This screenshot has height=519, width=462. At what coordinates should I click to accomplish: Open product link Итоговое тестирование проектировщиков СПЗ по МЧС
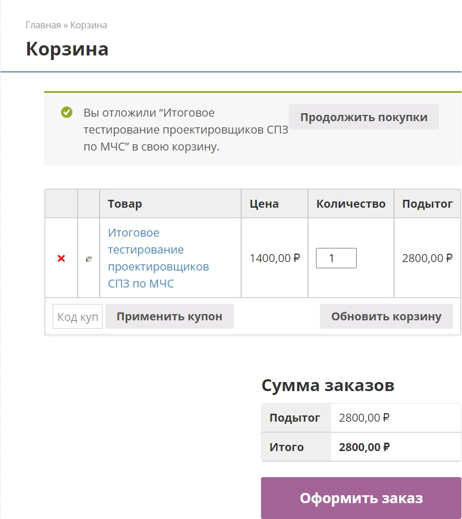coord(159,258)
